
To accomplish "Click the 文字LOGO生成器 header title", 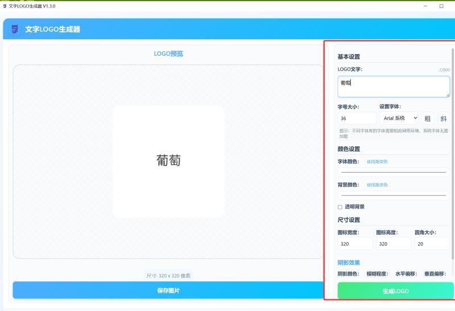I will point(52,29).
